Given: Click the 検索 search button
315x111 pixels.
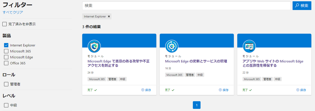Looking at the screenshot, I should 302,5.
